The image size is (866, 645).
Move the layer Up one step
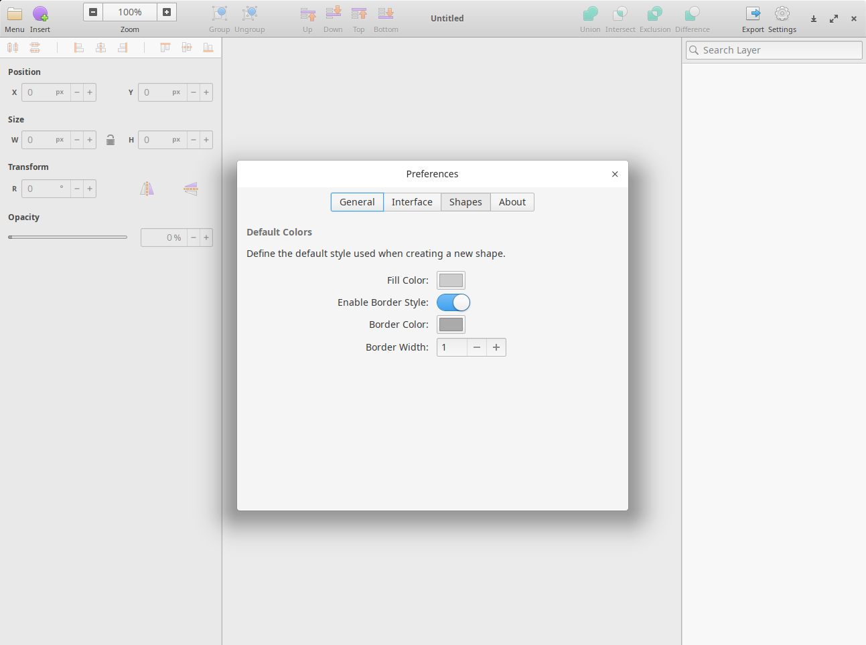point(307,13)
